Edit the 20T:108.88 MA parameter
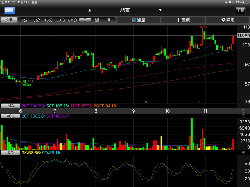Viewport: 250px width, 187px height. [33, 106]
